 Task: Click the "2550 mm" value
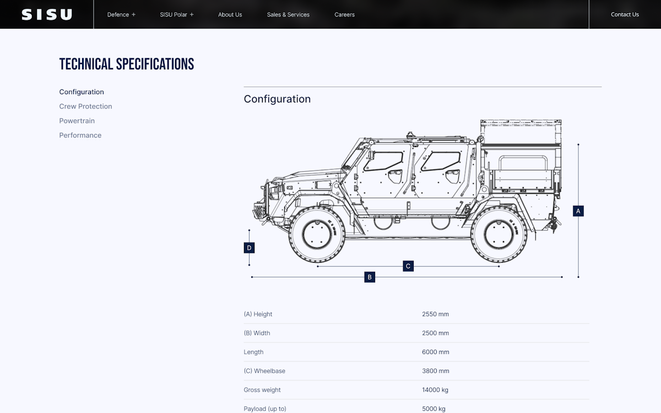point(435,314)
